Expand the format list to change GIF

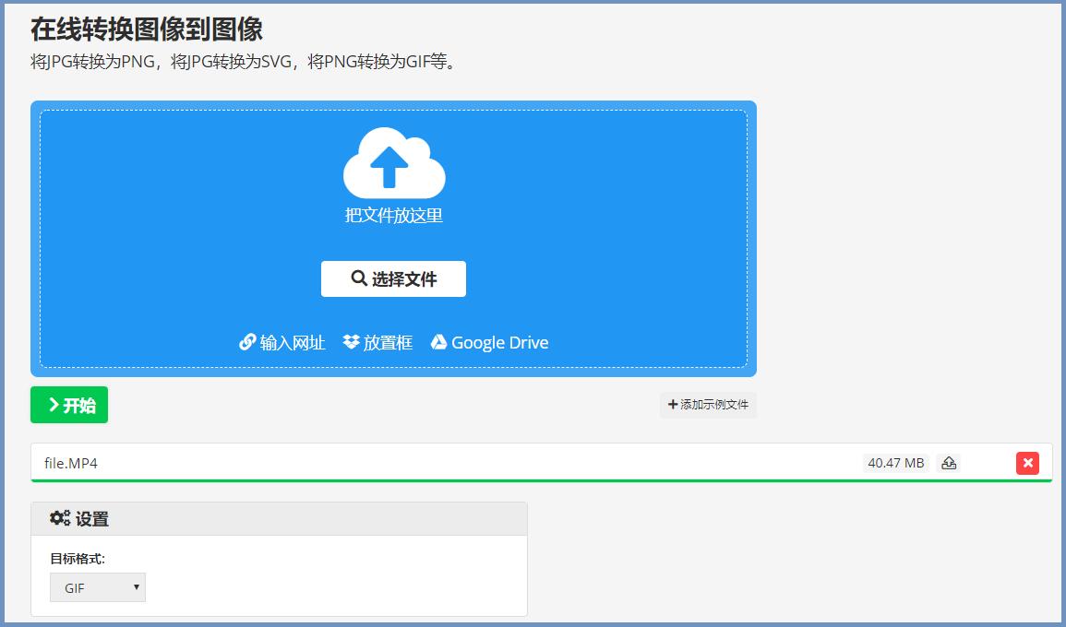tap(97, 587)
